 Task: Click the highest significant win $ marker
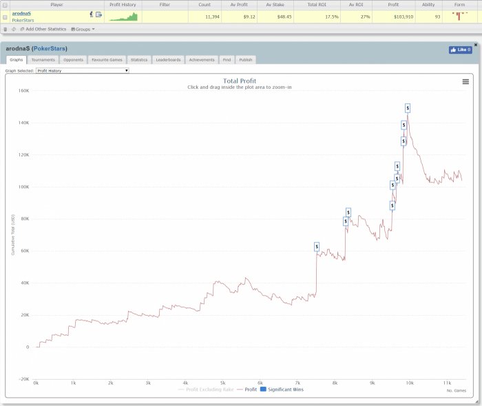point(408,108)
